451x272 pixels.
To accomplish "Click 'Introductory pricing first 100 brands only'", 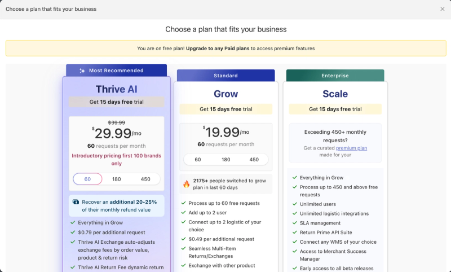I will tap(117, 160).
